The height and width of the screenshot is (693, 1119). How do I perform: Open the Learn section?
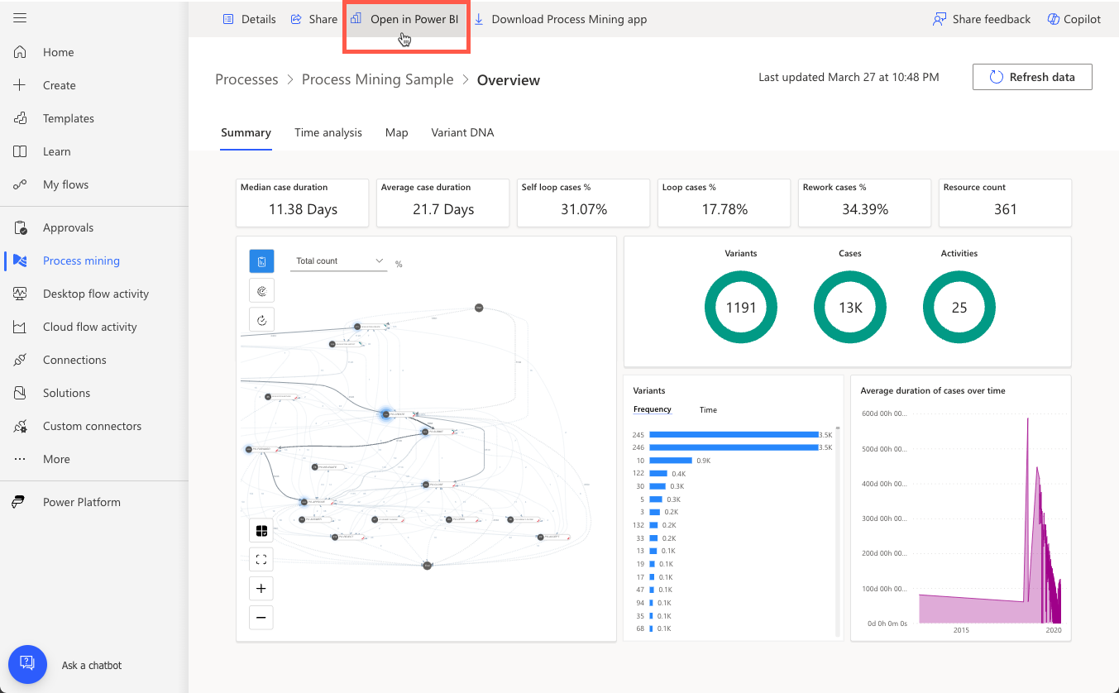pos(56,151)
